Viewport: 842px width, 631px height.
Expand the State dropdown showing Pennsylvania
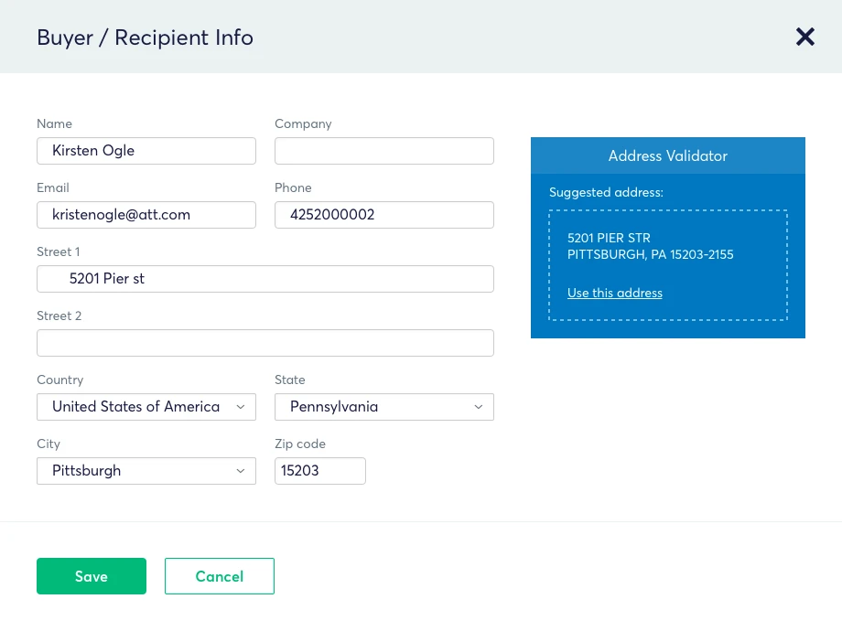tap(384, 407)
